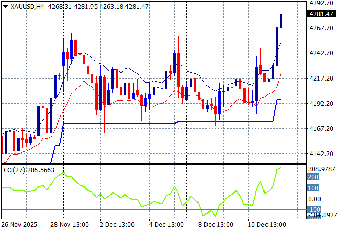Click the chart menu triangle beside XAUUSD

[5, 6]
